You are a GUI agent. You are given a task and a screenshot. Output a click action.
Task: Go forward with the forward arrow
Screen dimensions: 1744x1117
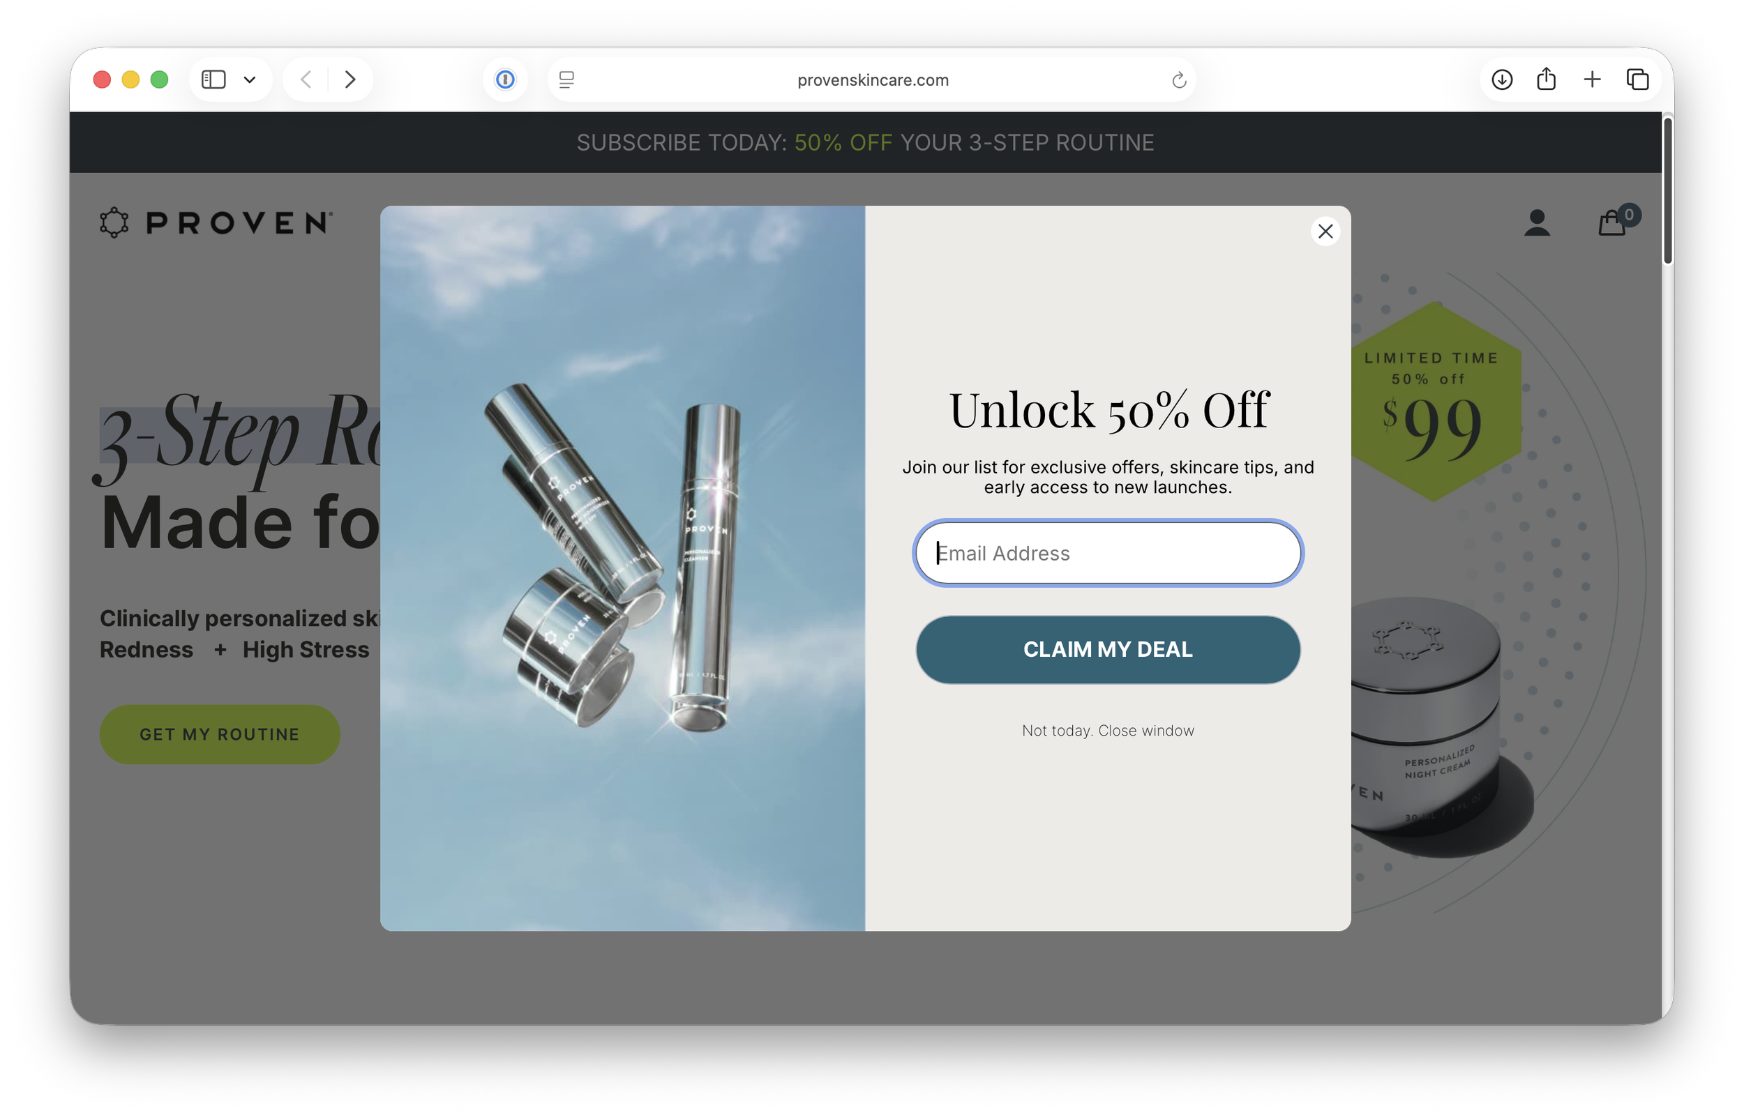(349, 79)
